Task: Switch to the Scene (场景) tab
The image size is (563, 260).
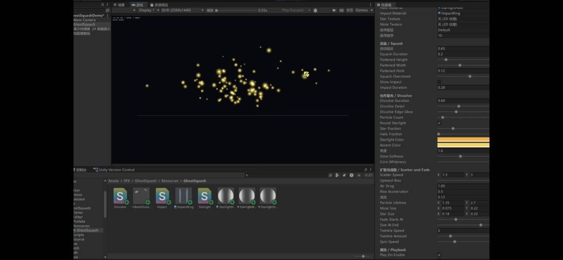Action: click(x=119, y=5)
